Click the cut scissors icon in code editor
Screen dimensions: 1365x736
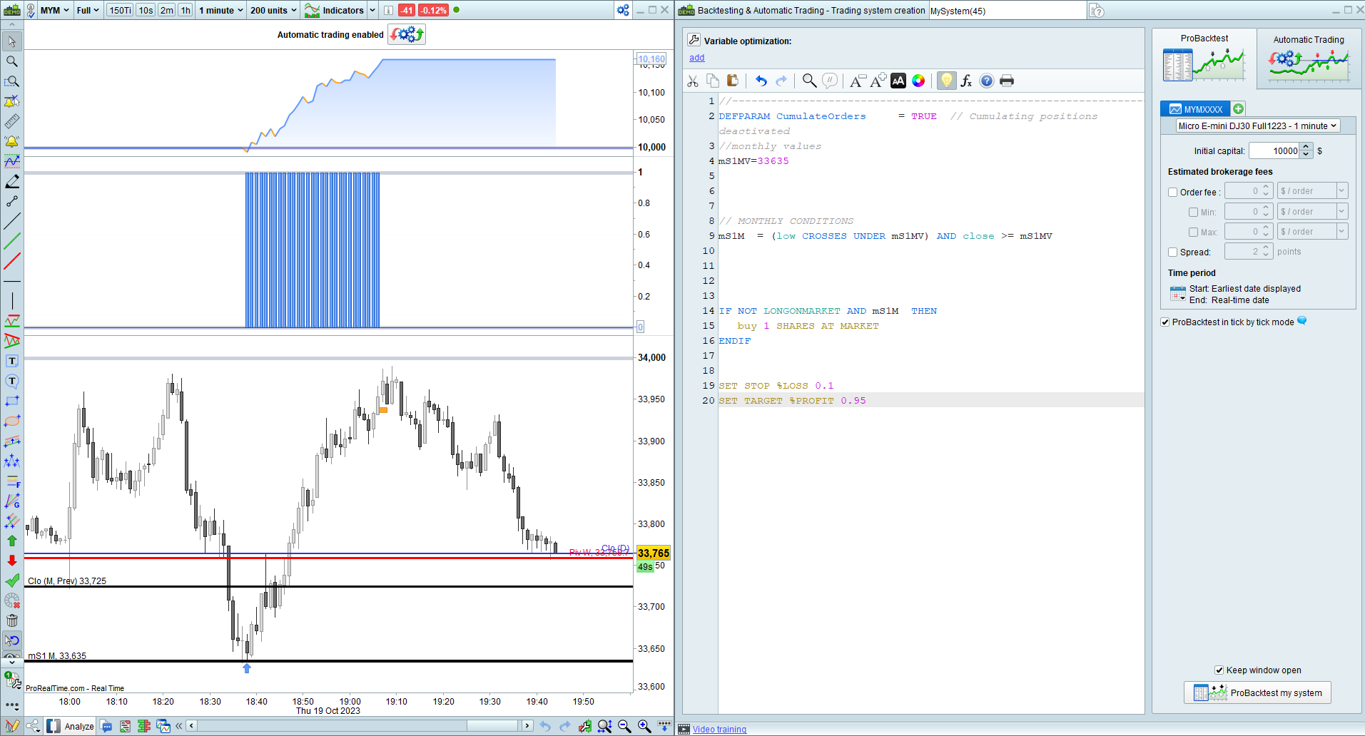[x=693, y=81]
